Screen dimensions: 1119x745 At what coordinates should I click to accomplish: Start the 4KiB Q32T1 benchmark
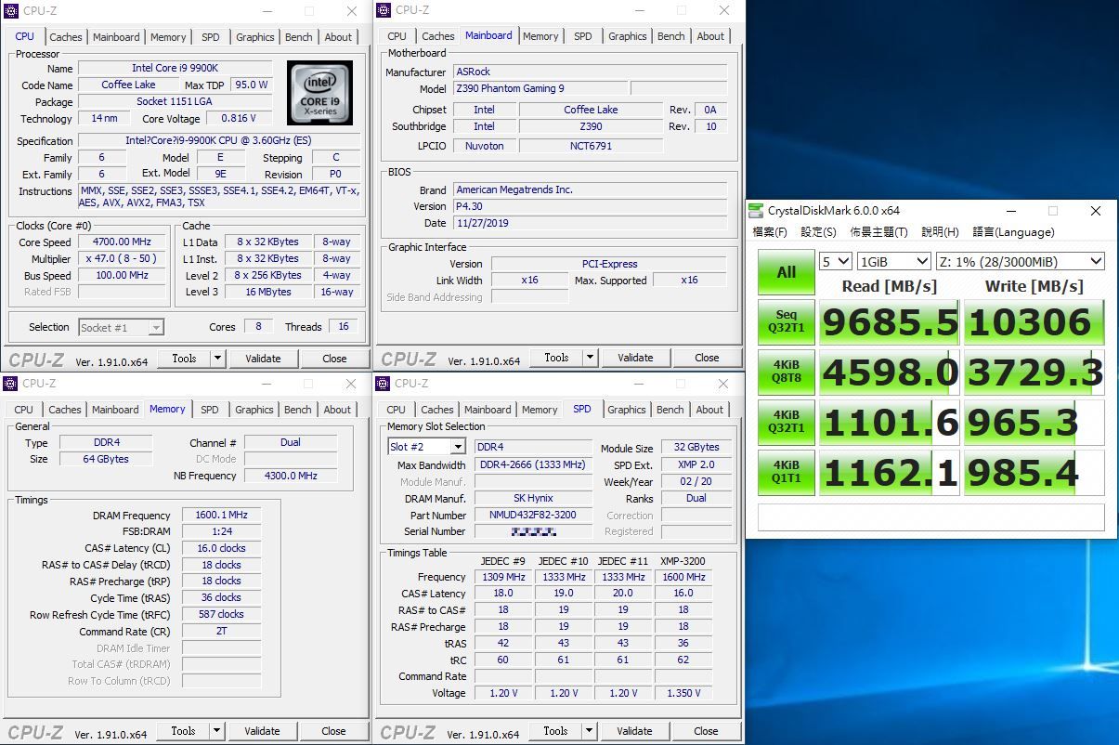coord(786,423)
